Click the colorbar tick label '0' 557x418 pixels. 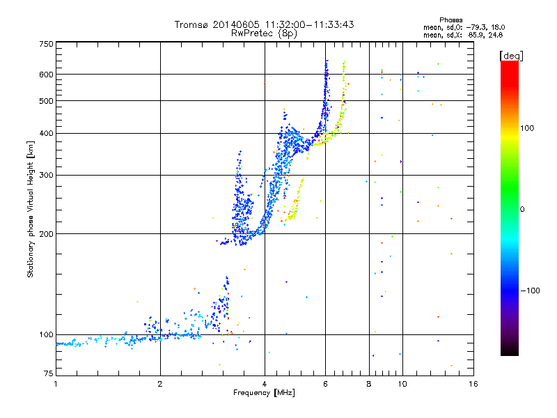[521, 210]
